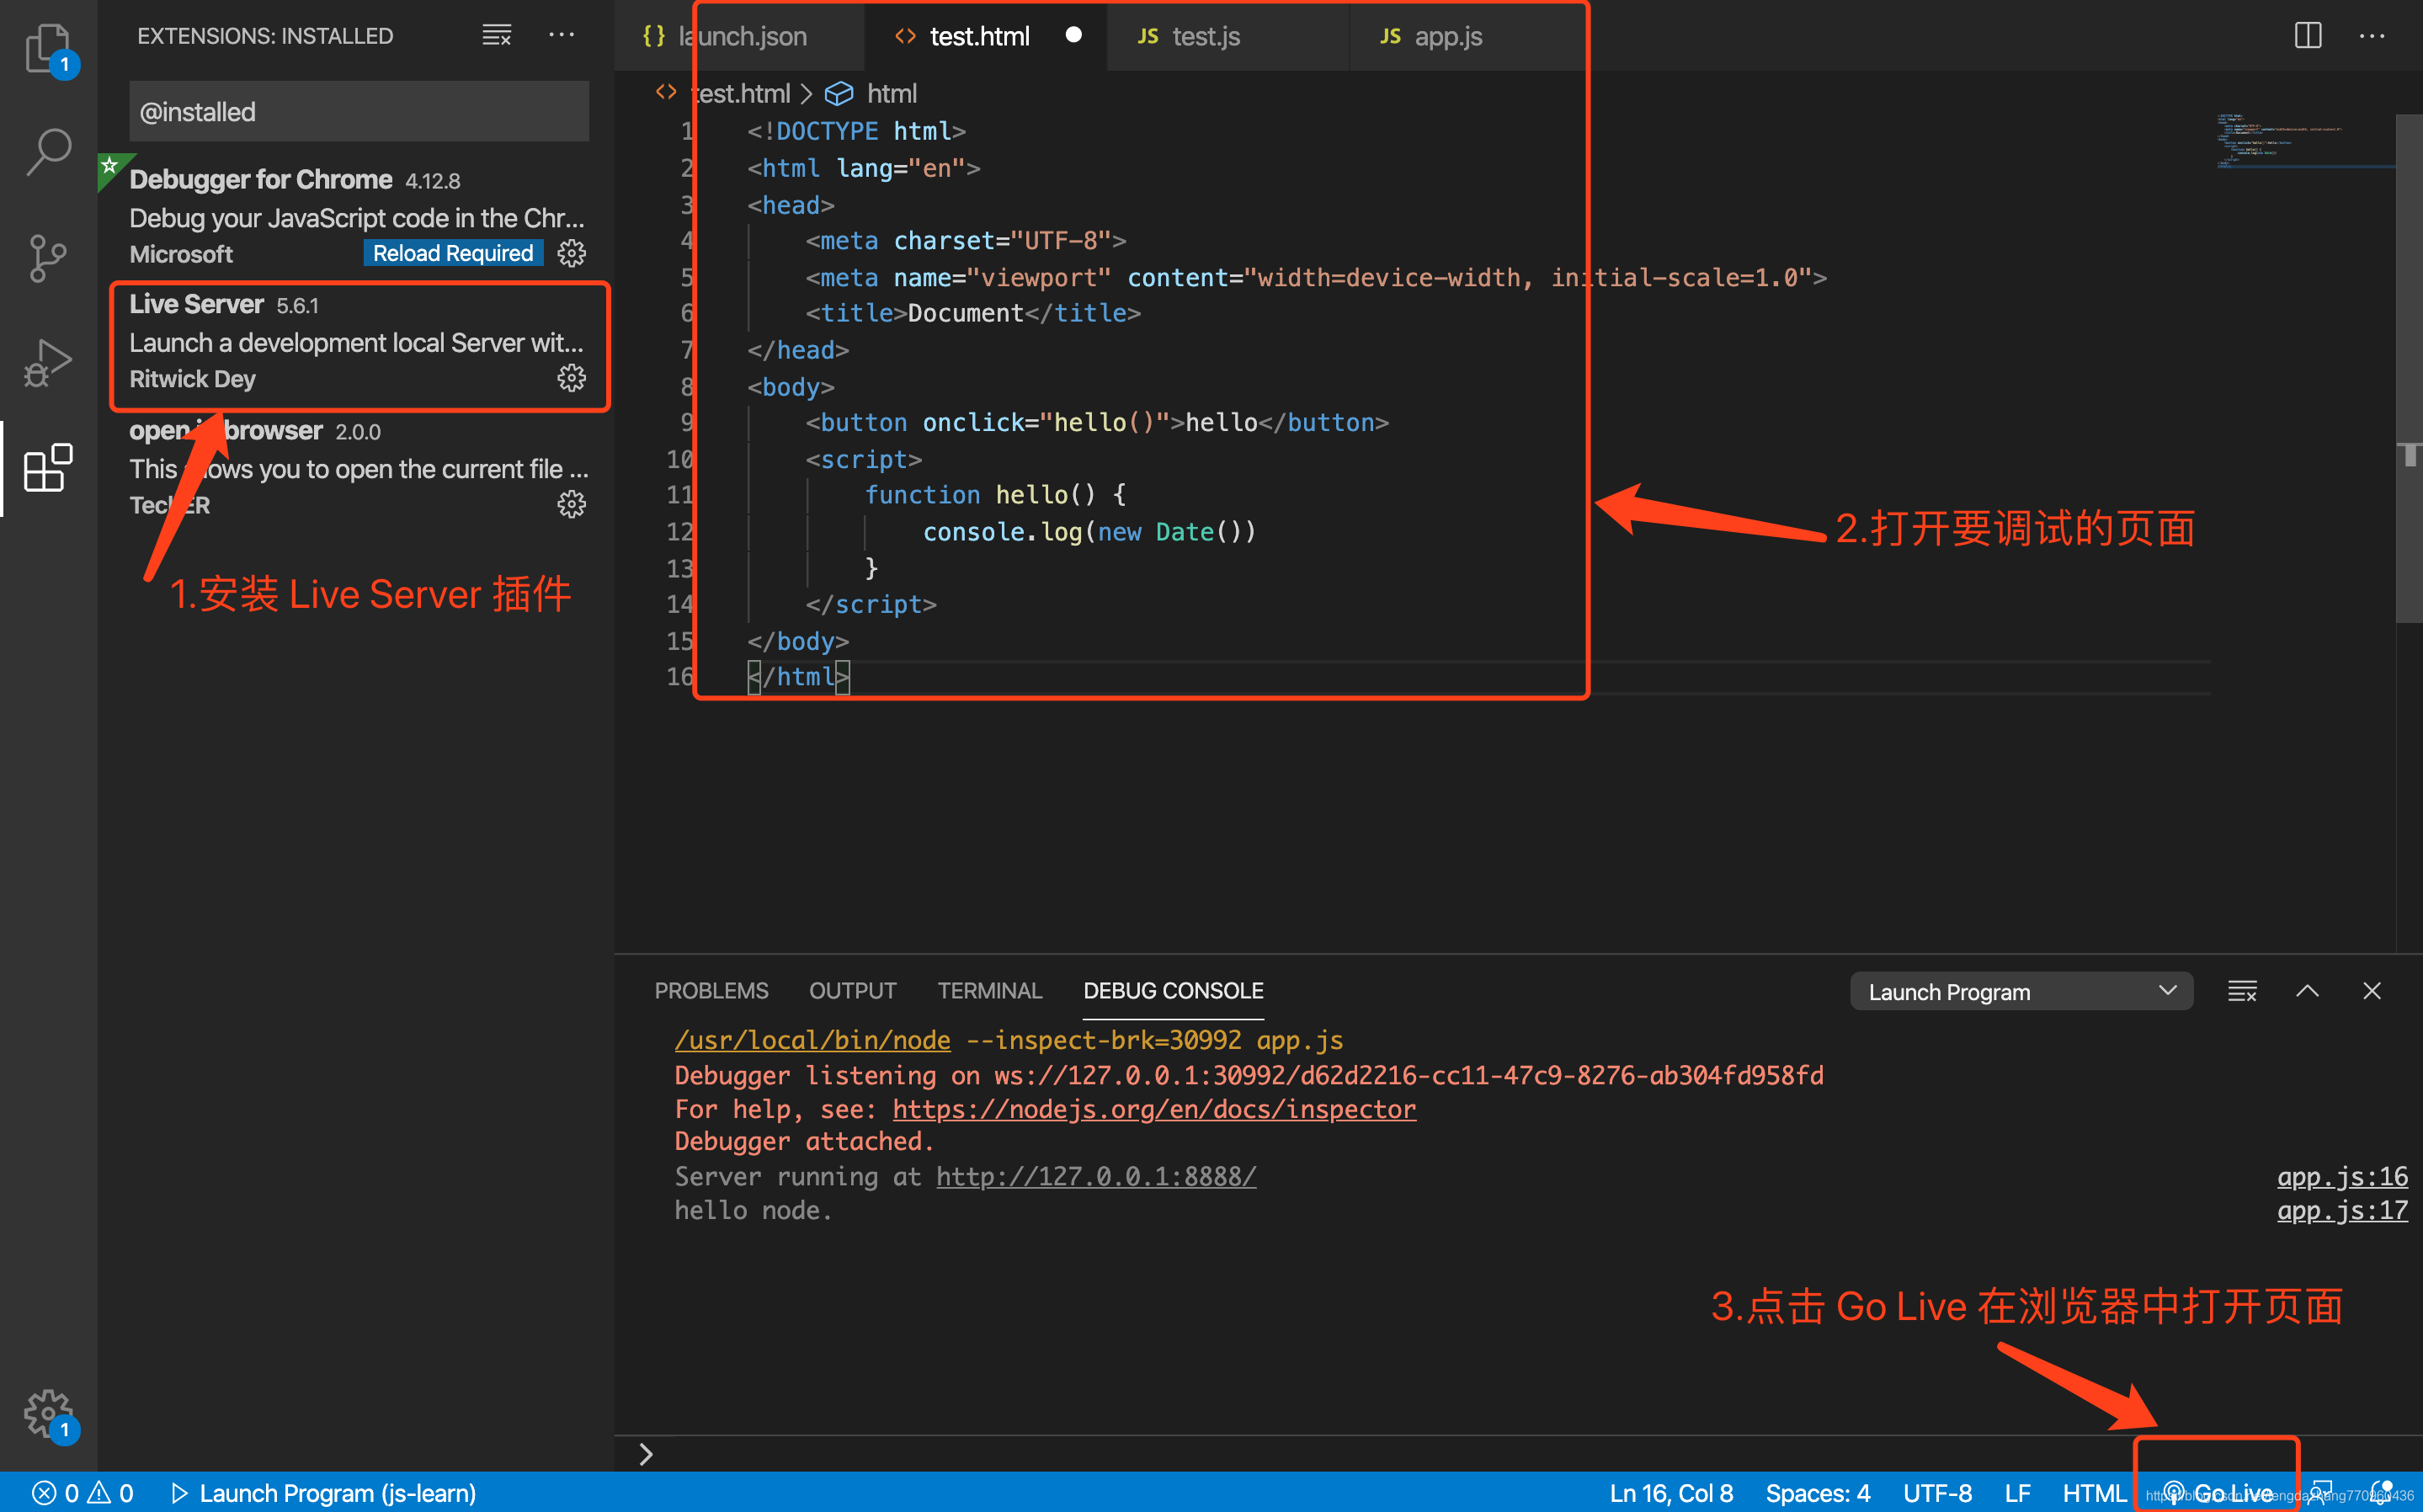Open the Extensions view icon
The width and height of the screenshot is (2423, 1512).
[48, 467]
